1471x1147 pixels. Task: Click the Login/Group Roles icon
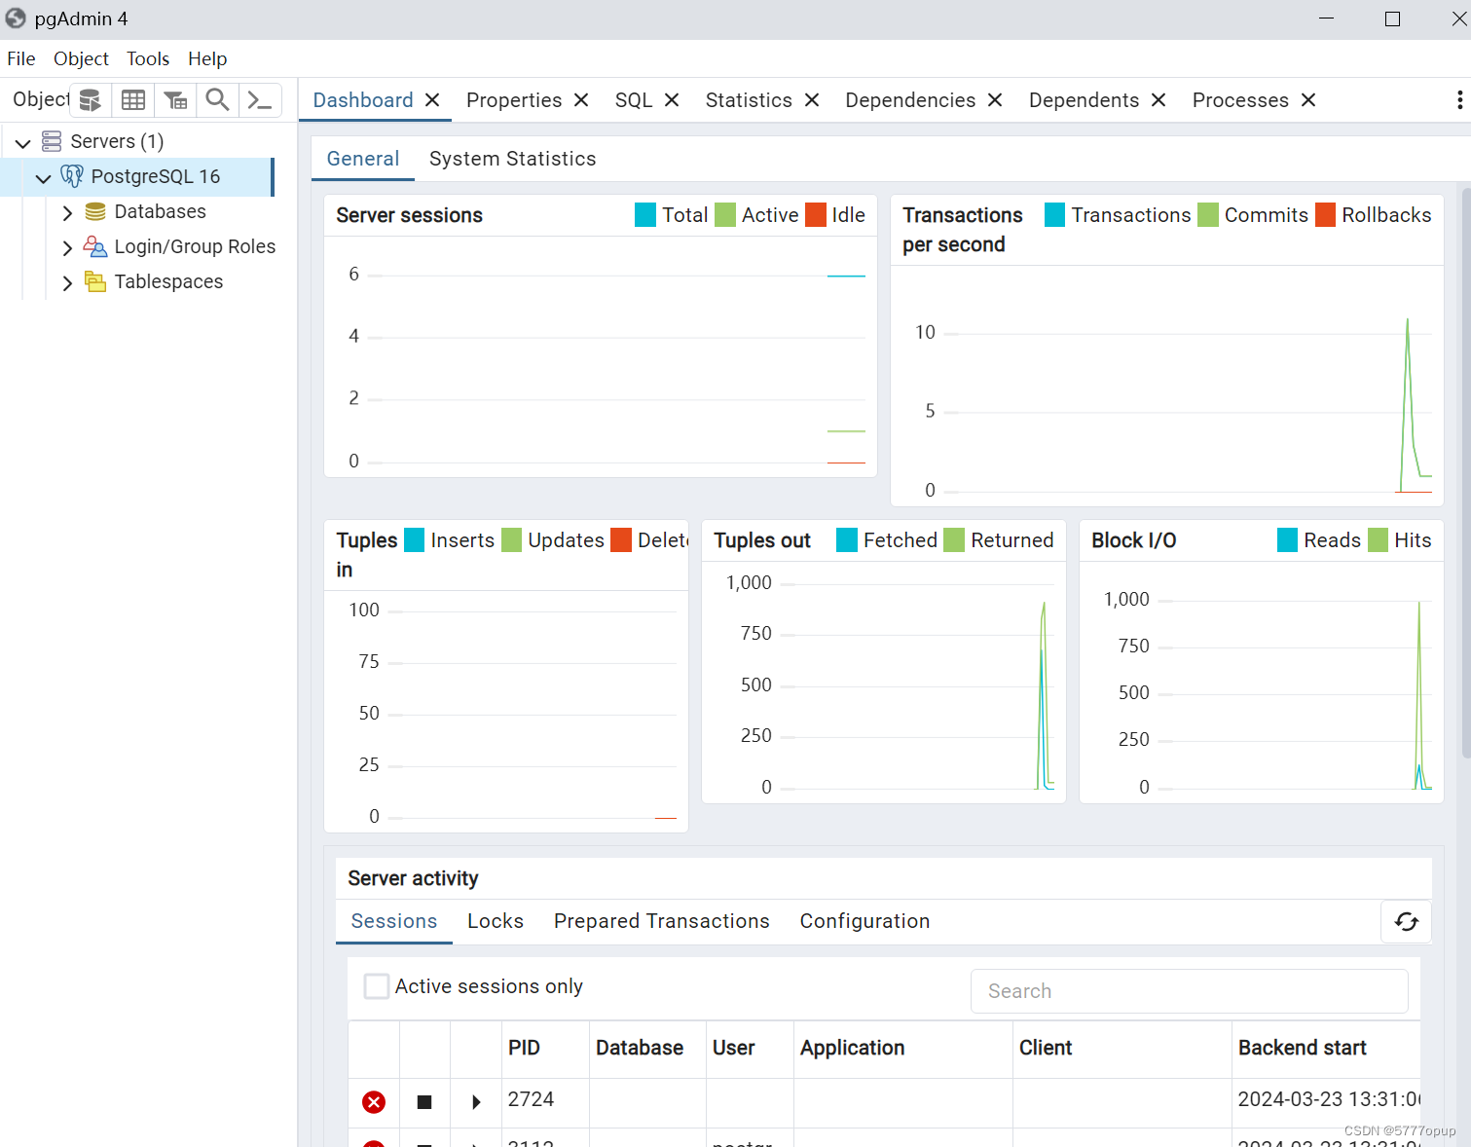[95, 246]
